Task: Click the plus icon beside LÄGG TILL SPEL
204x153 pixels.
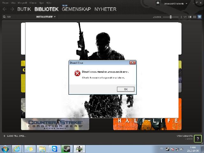Action: [x=4, y=136]
